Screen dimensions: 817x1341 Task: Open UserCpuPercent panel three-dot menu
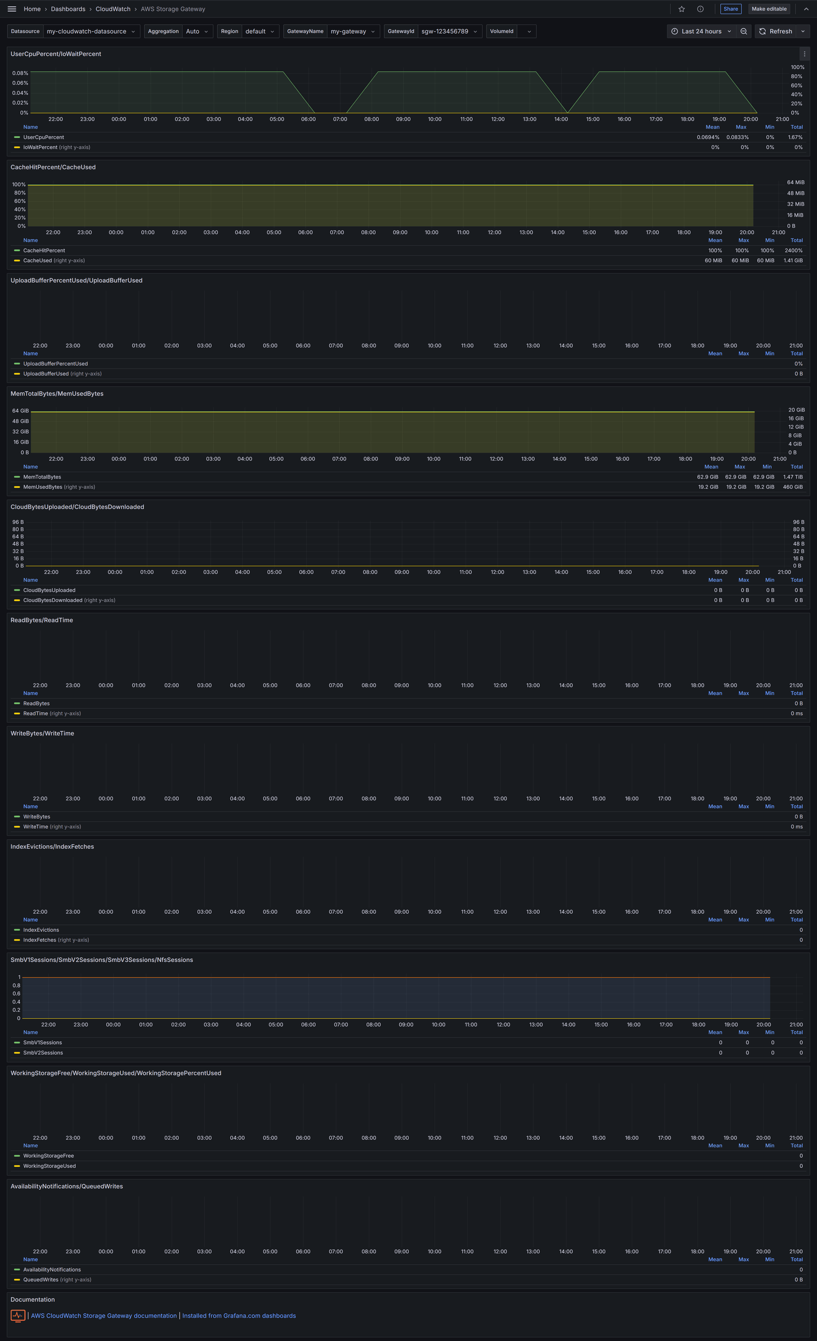pos(804,54)
